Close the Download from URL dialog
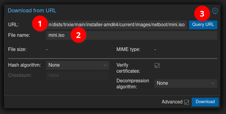This screenshot has height=114, width=226. click(215, 11)
